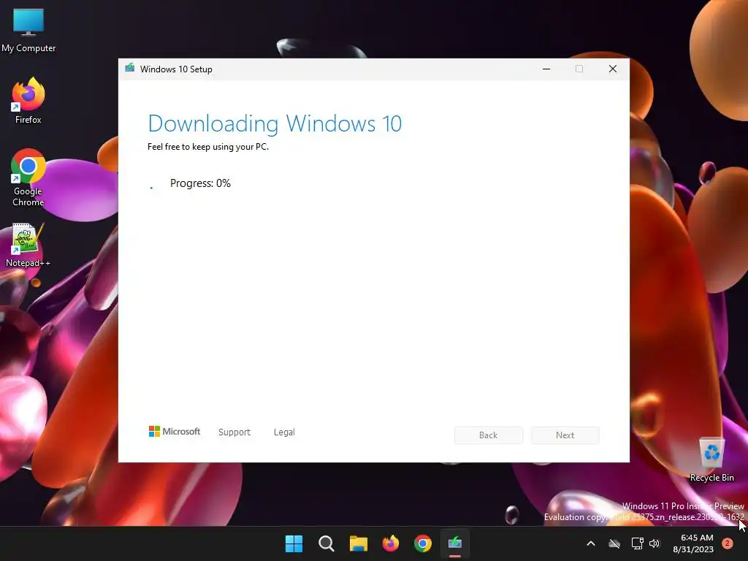The image size is (748, 561).
Task: Click the OneDrive cloud tray icon
Action: pyautogui.click(x=614, y=543)
